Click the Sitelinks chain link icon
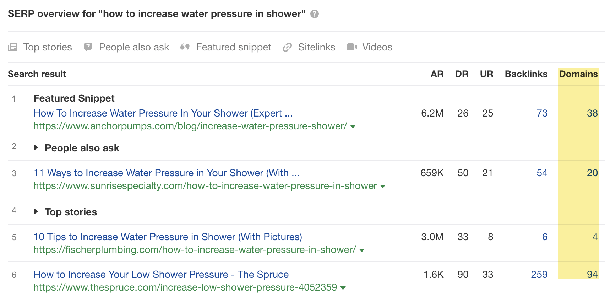The height and width of the screenshot is (297, 605). point(287,47)
